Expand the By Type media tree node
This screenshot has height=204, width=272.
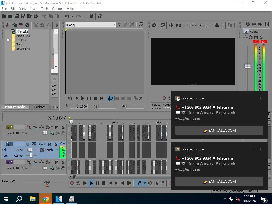click(8, 40)
